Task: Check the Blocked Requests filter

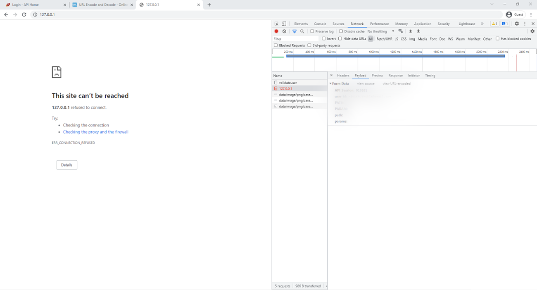Action: [x=276, y=45]
